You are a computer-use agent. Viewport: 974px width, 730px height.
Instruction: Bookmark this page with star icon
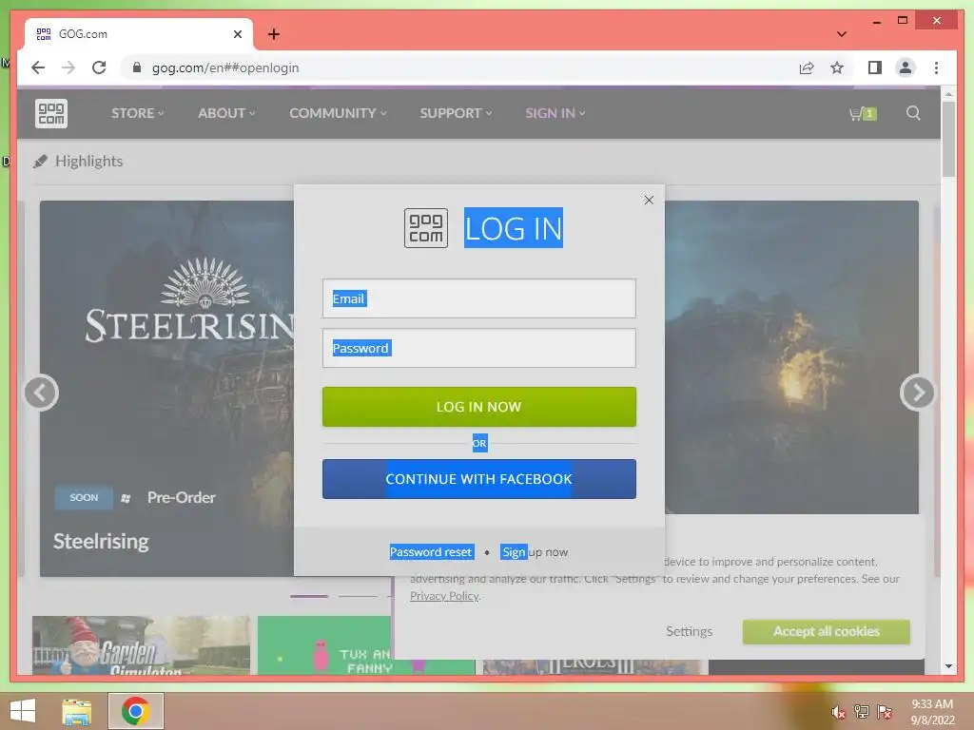tap(837, 67)
